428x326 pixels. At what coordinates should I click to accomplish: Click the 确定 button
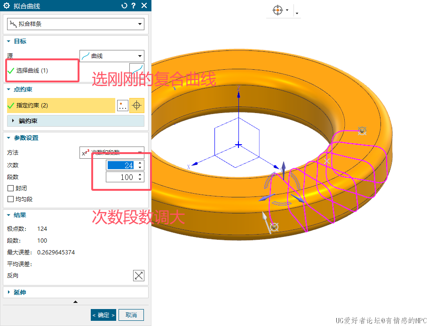click(103, 315)
